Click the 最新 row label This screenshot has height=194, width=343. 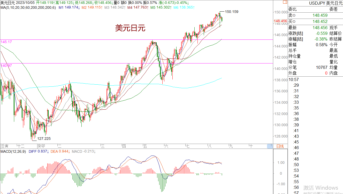click(x=292, y=28)
